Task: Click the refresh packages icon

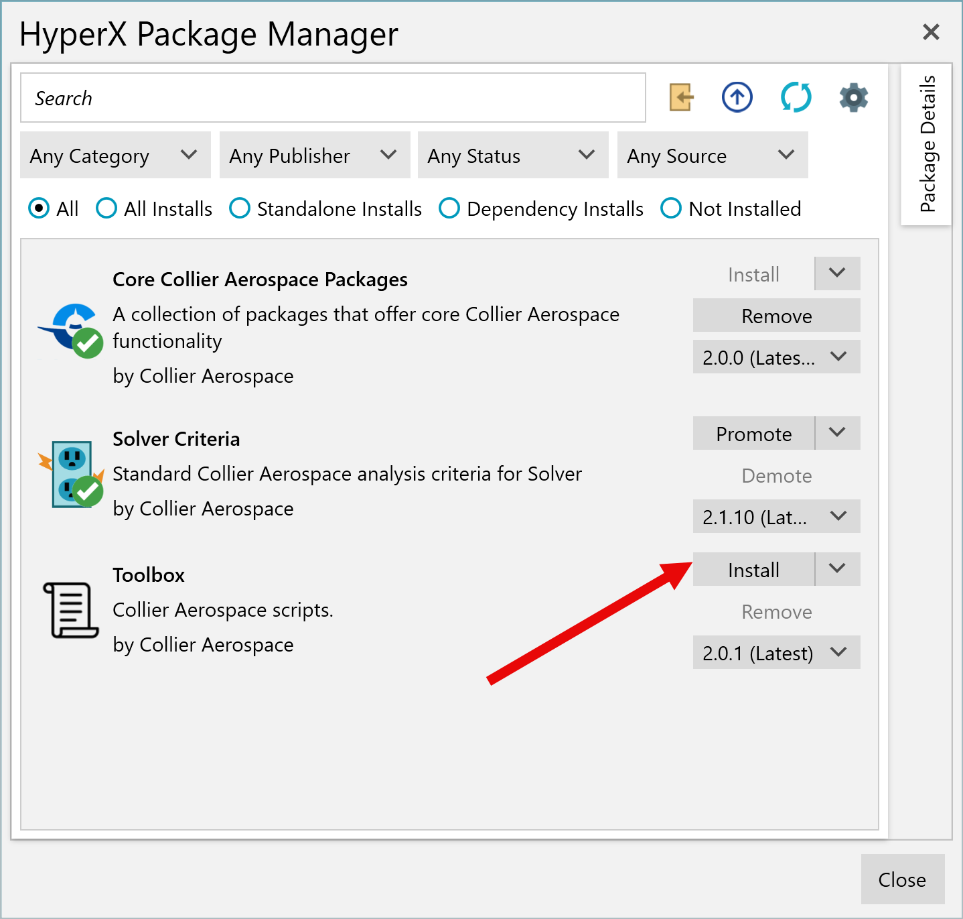Action: pos(796,98)
